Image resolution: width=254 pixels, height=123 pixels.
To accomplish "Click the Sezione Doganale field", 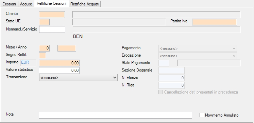I will point(171,70).
